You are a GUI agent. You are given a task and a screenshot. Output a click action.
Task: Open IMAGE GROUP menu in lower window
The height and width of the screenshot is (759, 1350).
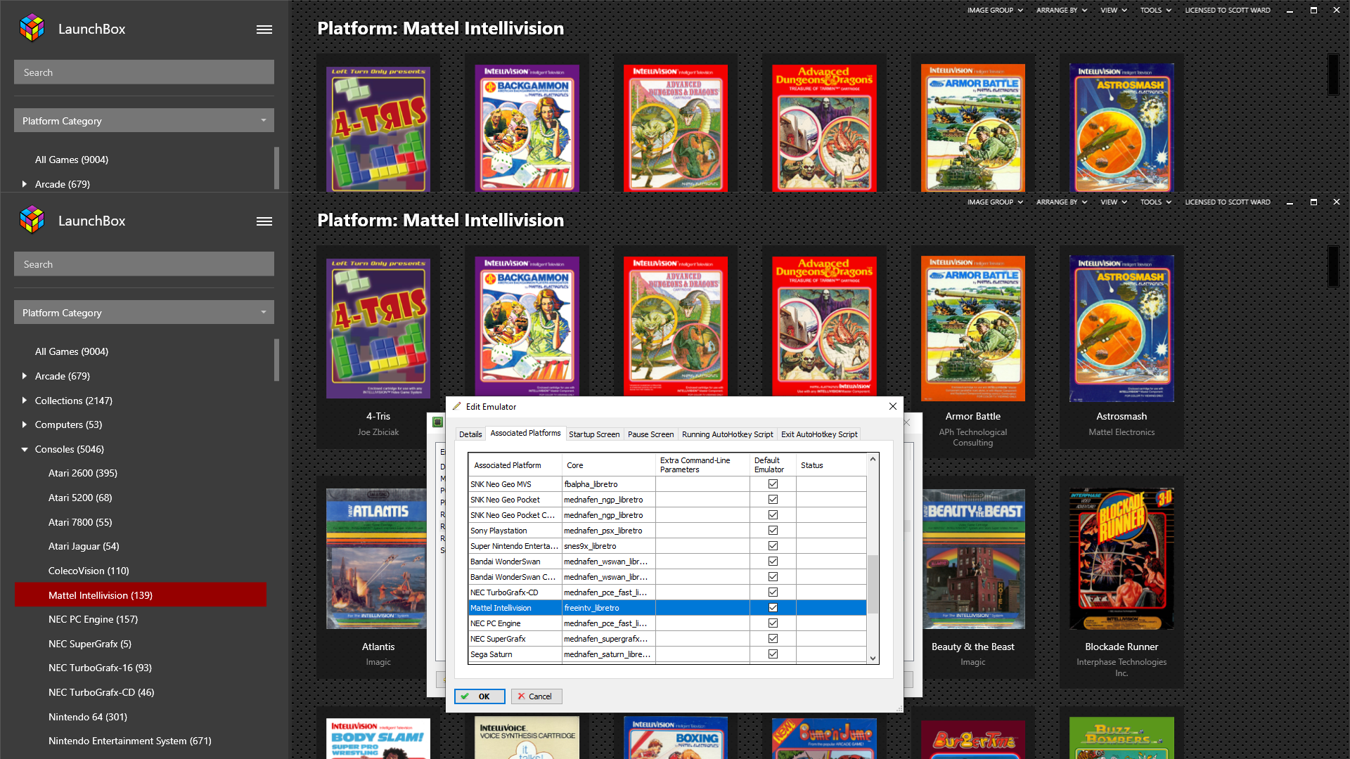pyautogui.click(x=995, y=202)
